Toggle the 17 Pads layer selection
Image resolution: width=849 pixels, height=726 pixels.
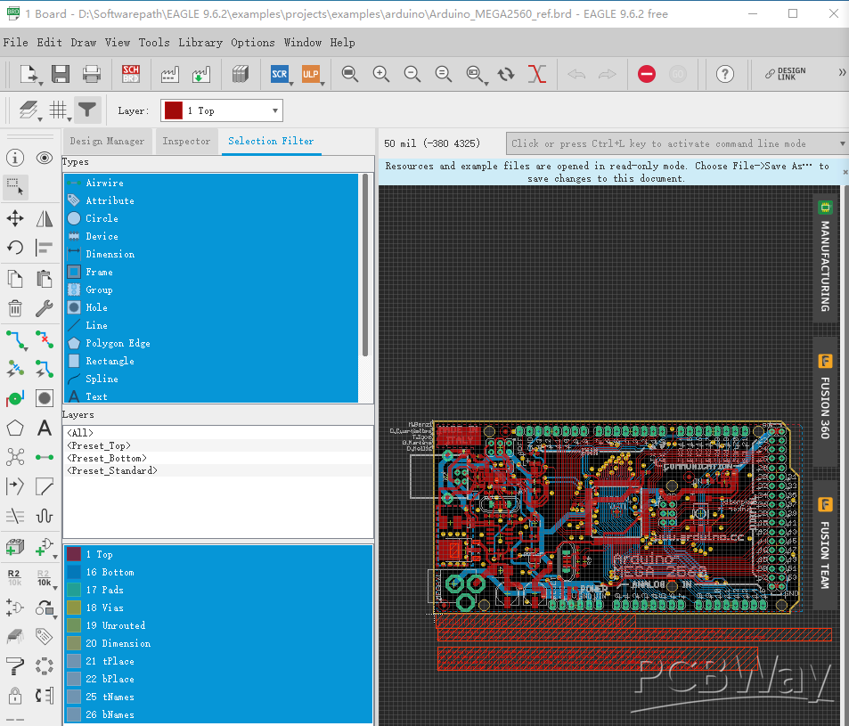104,590
